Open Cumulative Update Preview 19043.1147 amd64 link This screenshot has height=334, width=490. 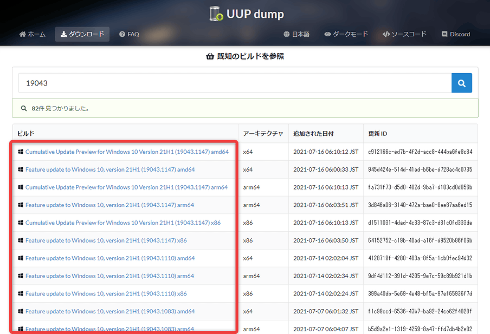(x=127, y=152)
